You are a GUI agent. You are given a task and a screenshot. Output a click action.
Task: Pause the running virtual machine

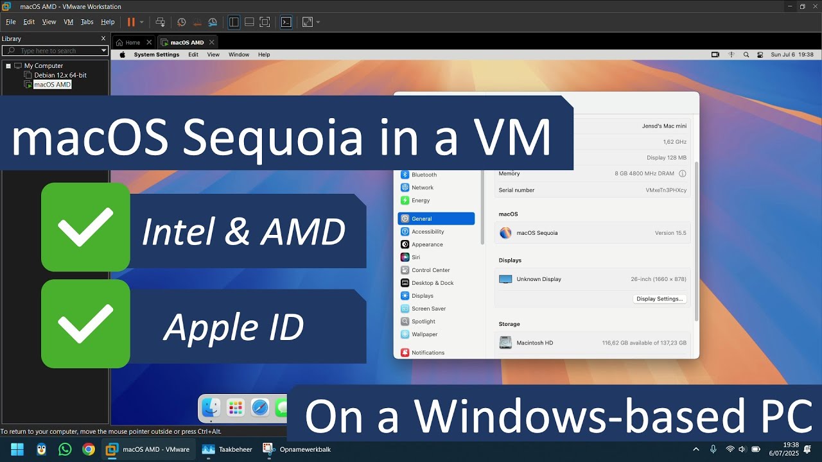coord(131,22)
